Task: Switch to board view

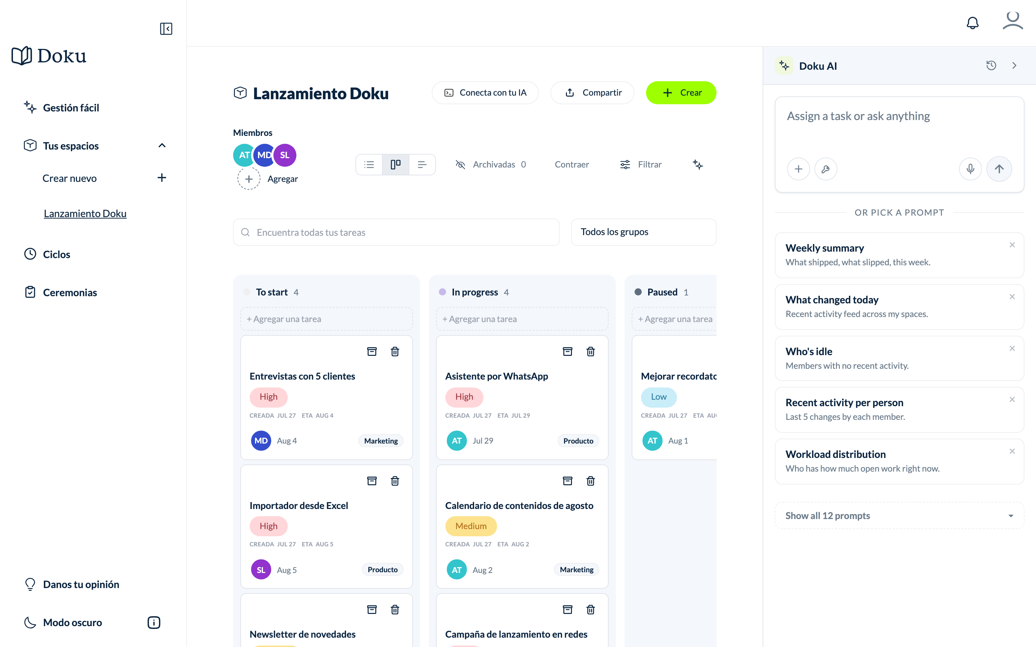Action: [x=396, y=165]
